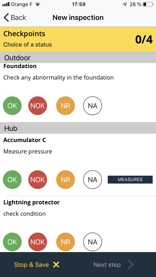Select NA for Accumulator C
The height and width of the screenshot is (277, 156).
click(x=93, y=180)
